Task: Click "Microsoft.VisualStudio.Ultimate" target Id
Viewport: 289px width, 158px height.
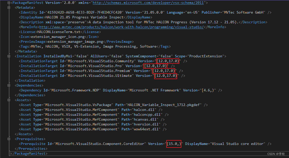Action: (x=100, y=76)
